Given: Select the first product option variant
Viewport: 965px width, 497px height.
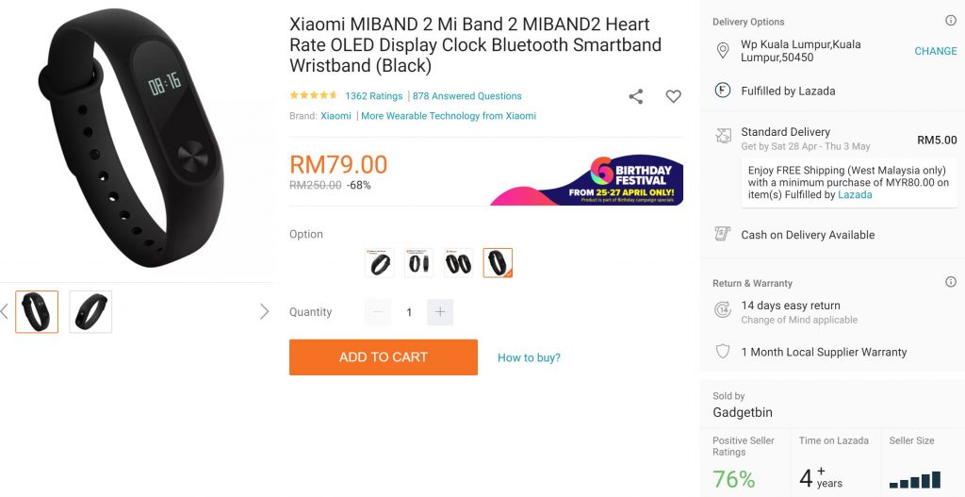Looking at the screenshot, I should coord(380,263).
